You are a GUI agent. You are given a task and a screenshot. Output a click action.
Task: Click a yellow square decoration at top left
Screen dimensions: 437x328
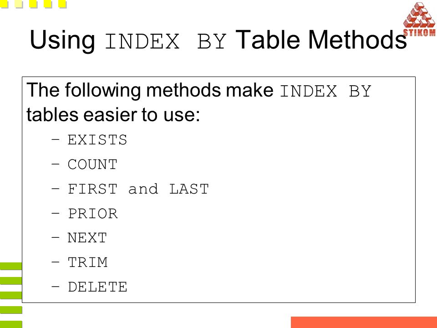[33, 4]
